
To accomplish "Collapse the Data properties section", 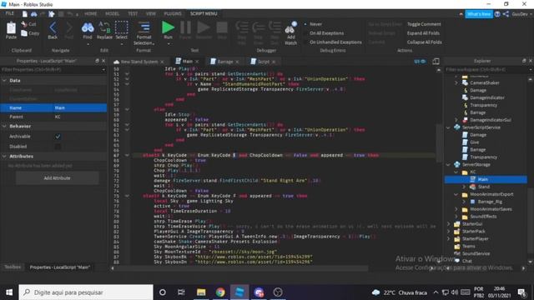I will point(4,81).
